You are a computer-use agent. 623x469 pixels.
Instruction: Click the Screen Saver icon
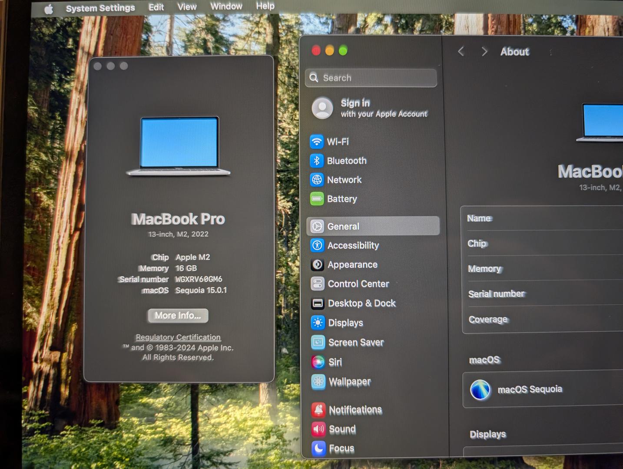[x=318, y=342]
